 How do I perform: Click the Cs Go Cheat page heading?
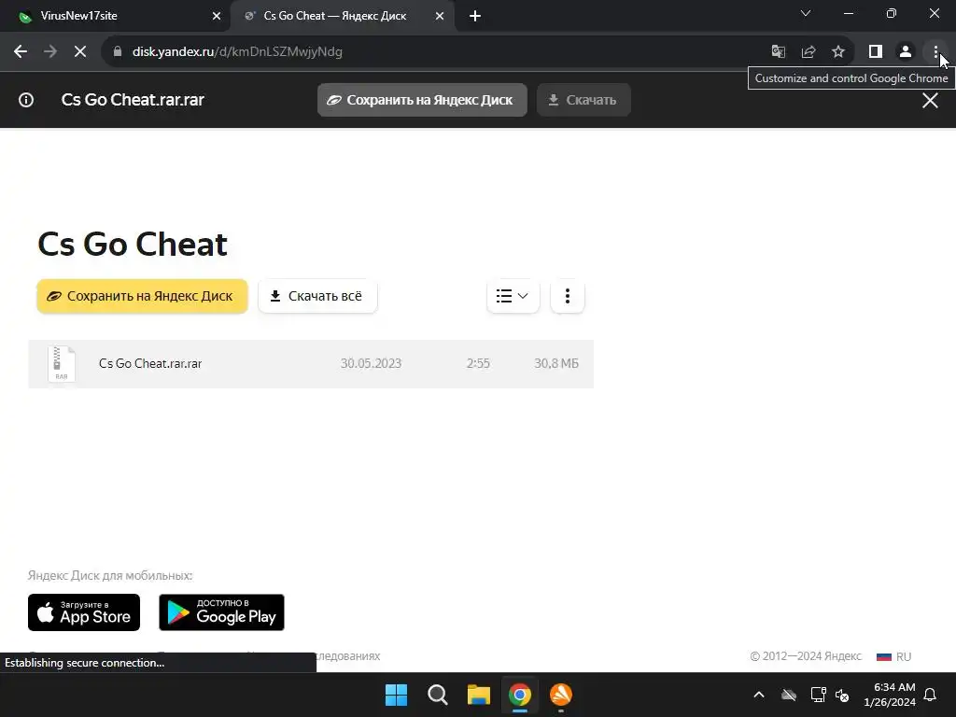coord(133,245)
